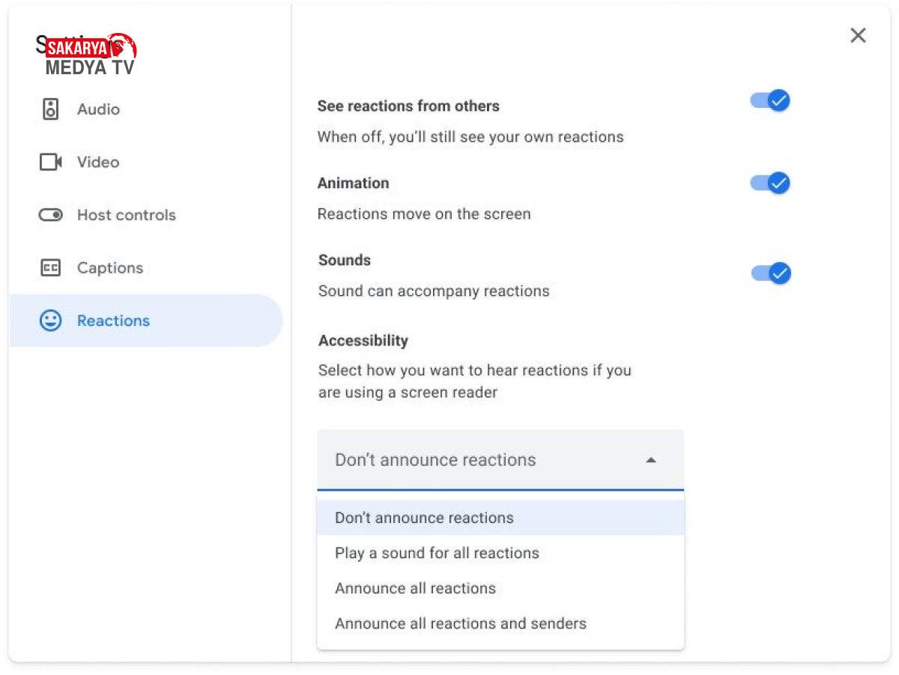
Task: Click the Captions CC icon
Action: pos(50,267)
